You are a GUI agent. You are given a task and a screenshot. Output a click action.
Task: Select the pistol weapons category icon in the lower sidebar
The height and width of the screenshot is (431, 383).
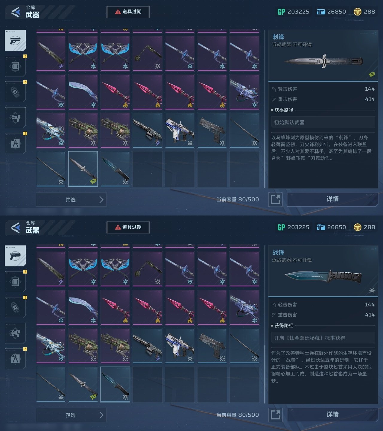pos(15,256)
